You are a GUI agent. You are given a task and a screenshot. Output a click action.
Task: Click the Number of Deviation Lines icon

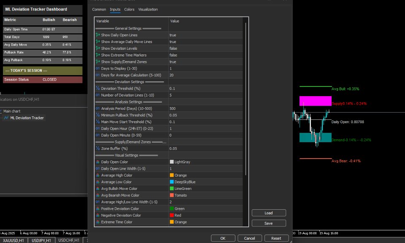point(97,95)
